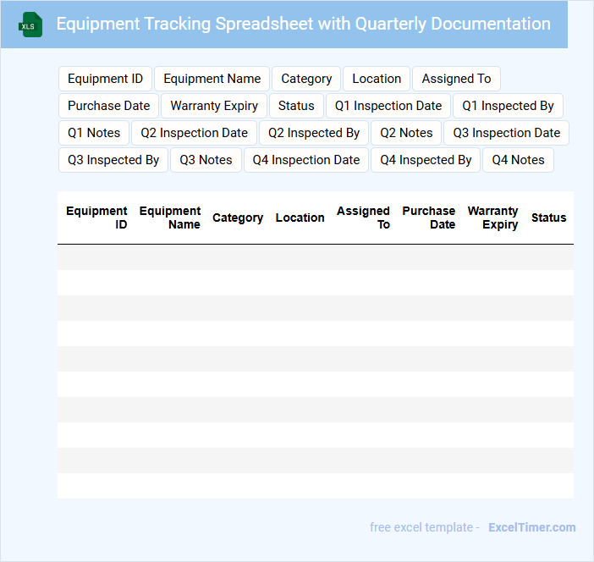The height and width of the screenshot is (562, 594).
Task: Click the Q1 Notes tag
Action: [94, 133]
